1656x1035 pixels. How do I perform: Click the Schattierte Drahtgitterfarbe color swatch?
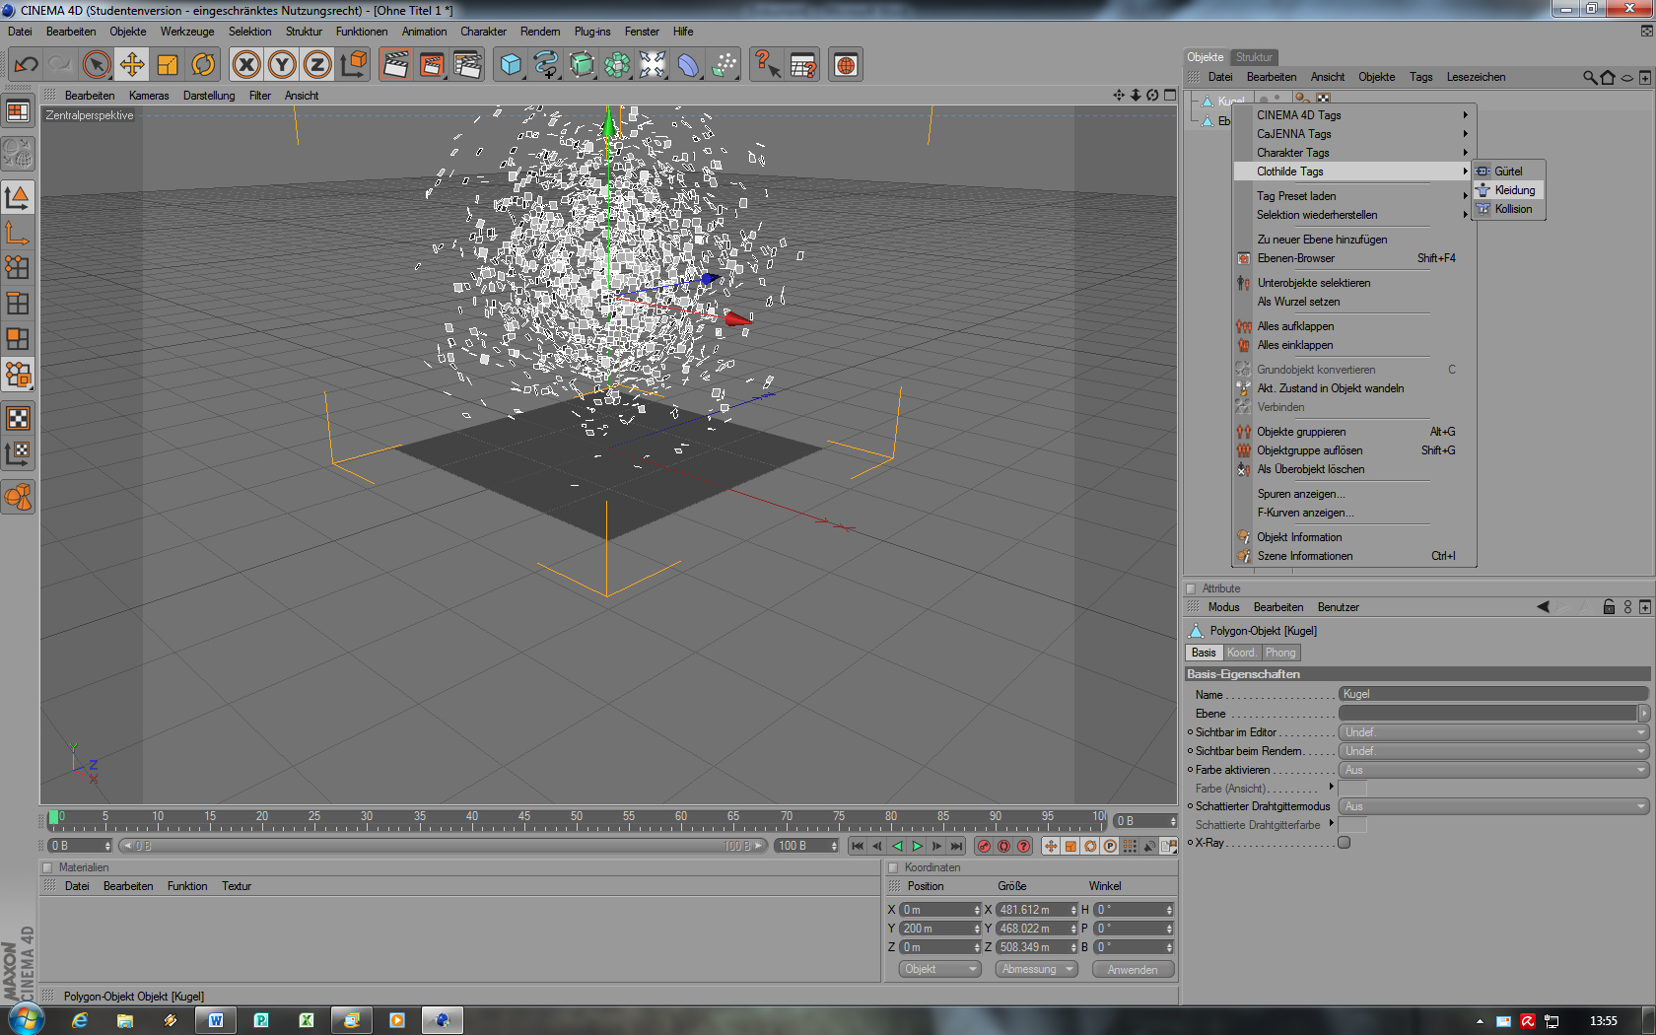[1352, 825]
